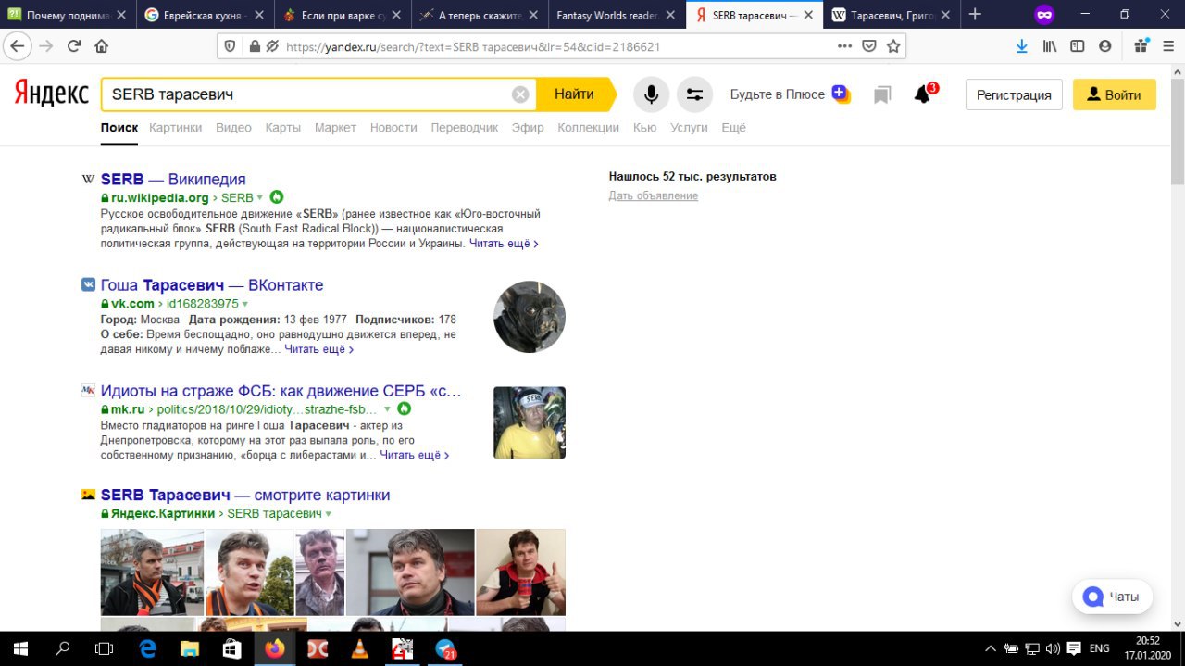Open Windows Start menu
This screenshot has width=1185, height=666.
(19, 648)
